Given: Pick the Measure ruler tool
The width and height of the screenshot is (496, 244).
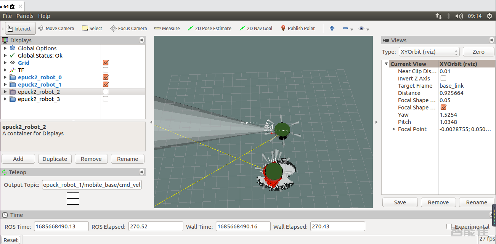Looking at the screenshot, I should point(167,28).
